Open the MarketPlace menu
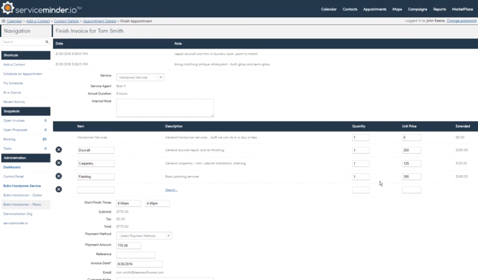 click(462, 9)
